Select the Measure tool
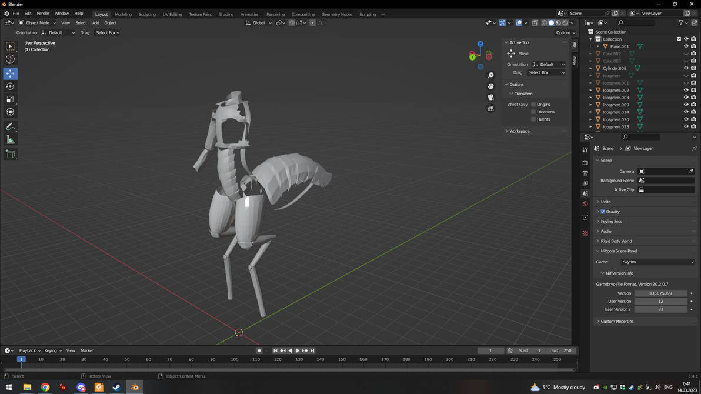The width and height of the screenshot is (701, 394). [10, 139]
